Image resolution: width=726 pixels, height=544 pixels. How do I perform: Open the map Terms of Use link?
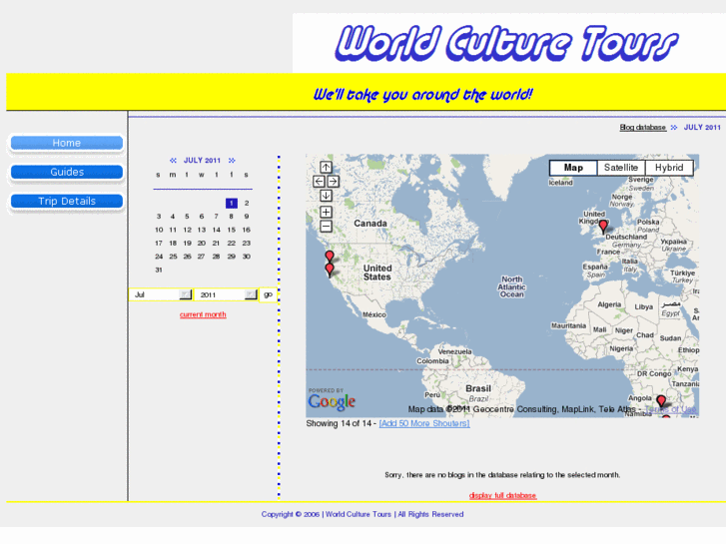[x=671, y=409]
